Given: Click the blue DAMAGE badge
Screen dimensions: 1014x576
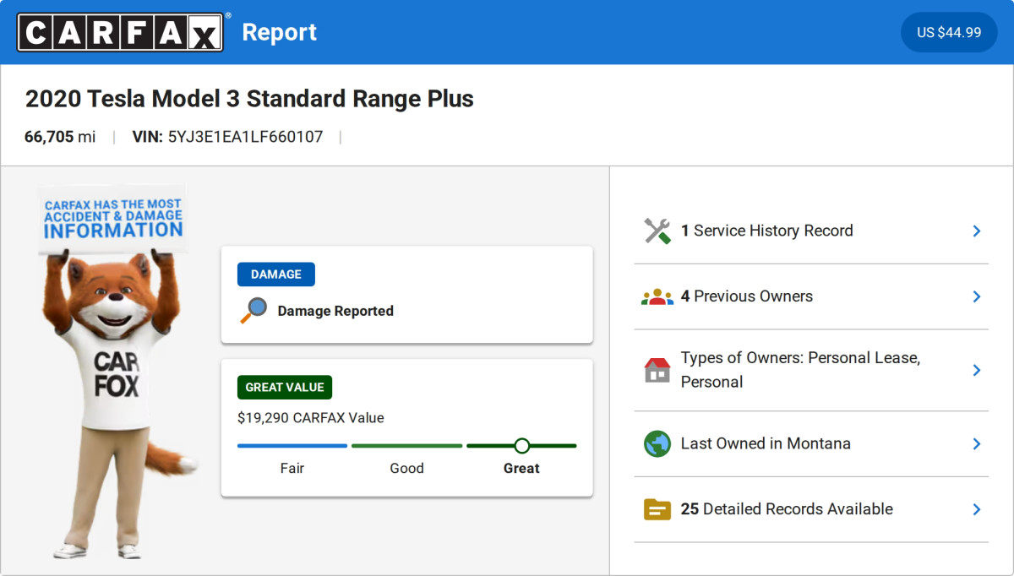Looking at the screenshot, I should (x=276, y=274).
